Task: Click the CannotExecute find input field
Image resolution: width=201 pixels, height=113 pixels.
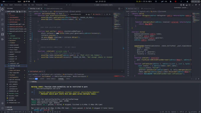Action: click(77, 14)
